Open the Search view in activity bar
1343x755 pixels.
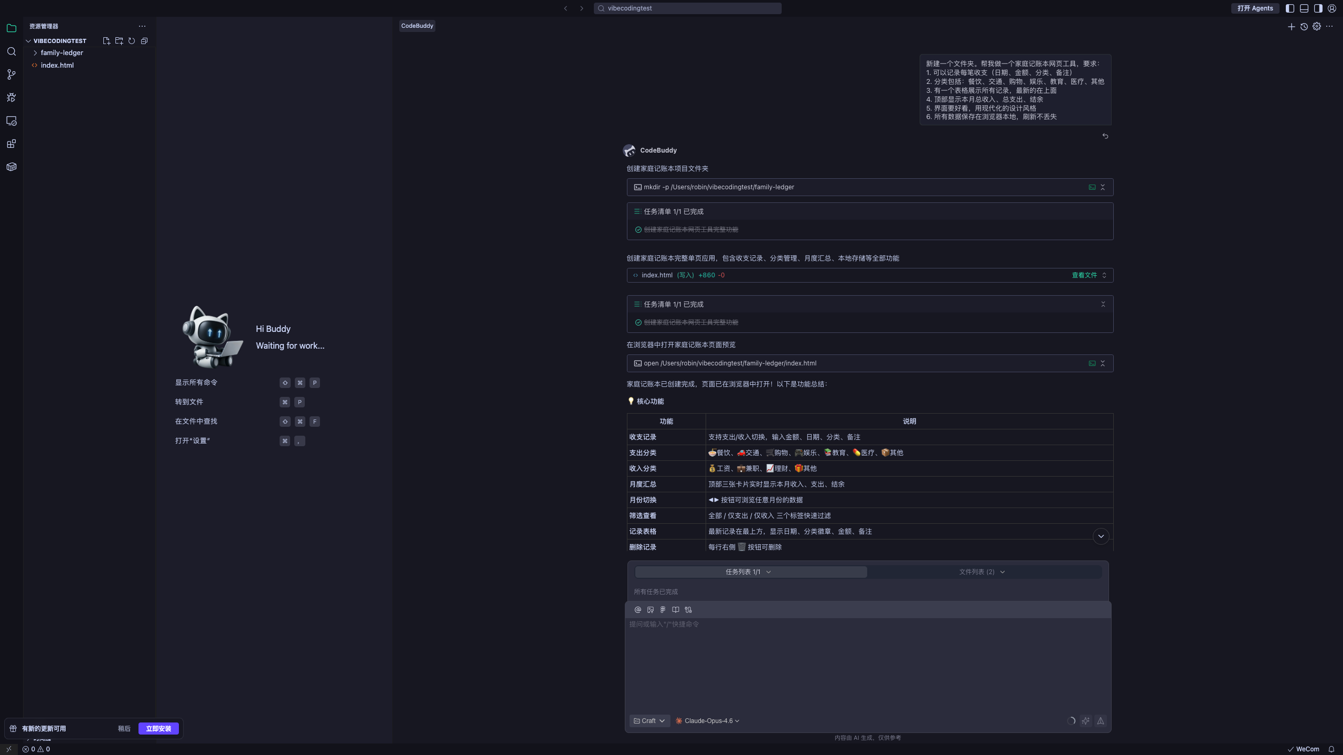click(12, 51)
